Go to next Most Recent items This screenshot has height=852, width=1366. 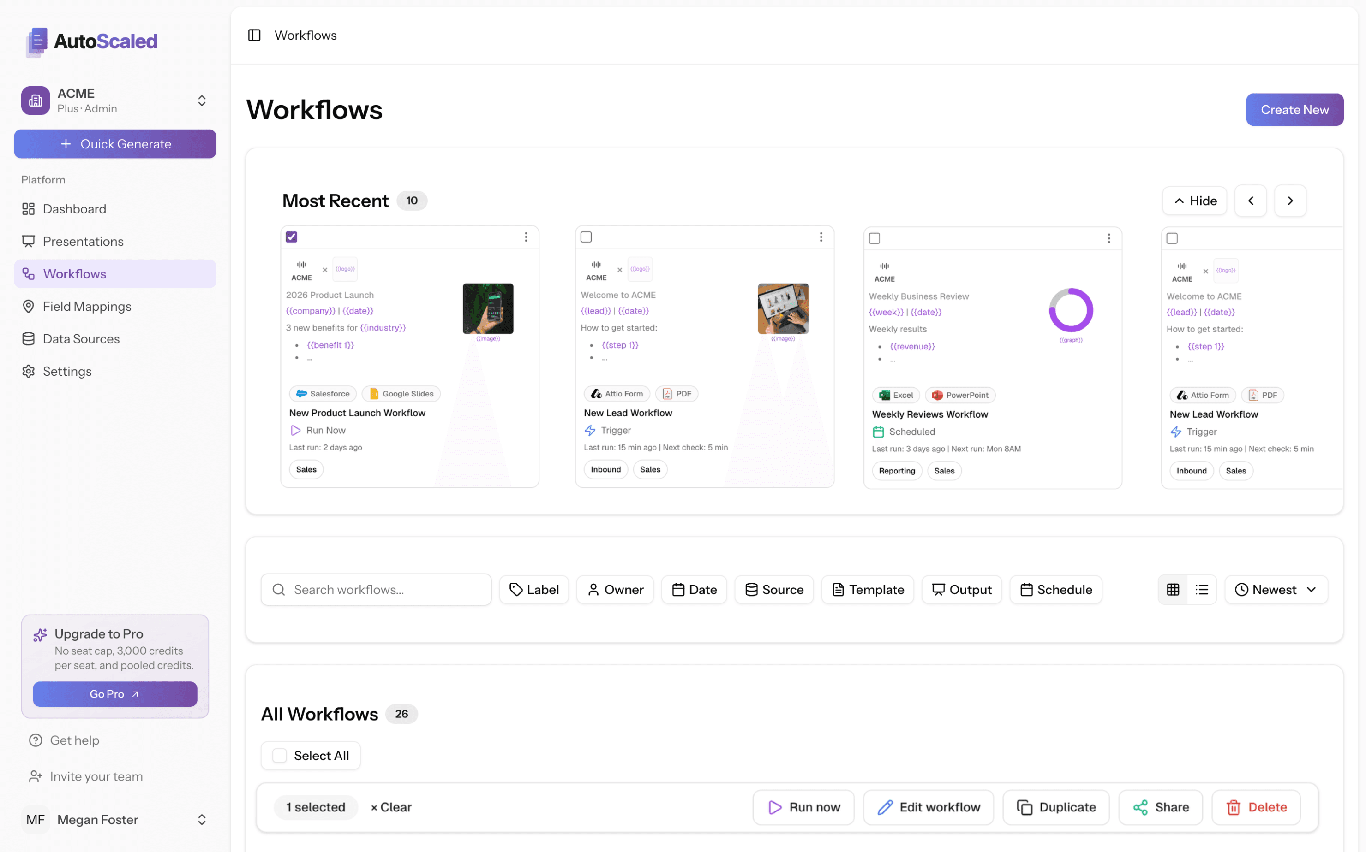click(1290, 201)
